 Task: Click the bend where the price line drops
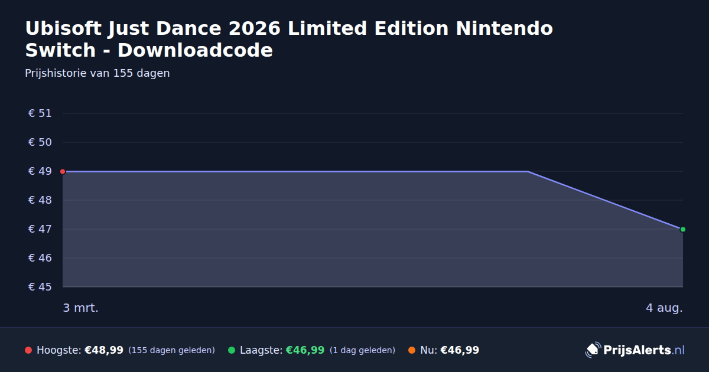pos(528,171)
